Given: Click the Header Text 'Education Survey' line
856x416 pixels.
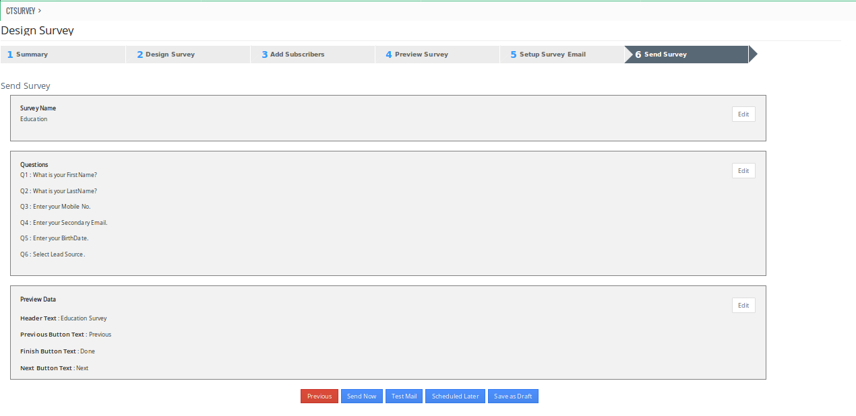Looking at the screenshot, I should 63,318.
